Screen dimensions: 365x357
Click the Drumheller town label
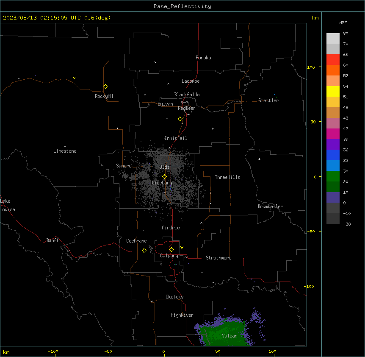[x=270, y=206]
